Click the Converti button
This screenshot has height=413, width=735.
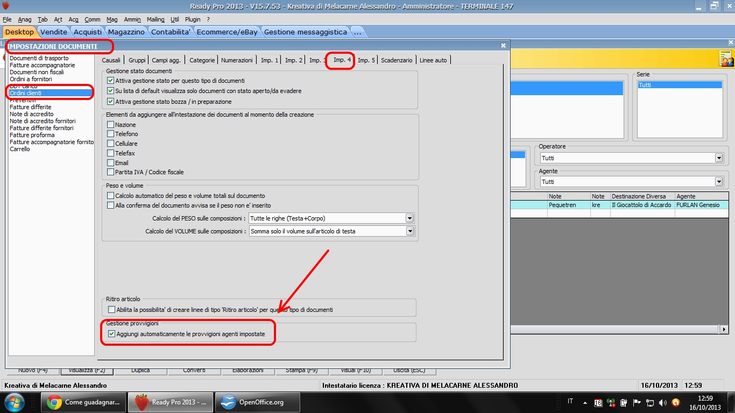click(194, 371)
